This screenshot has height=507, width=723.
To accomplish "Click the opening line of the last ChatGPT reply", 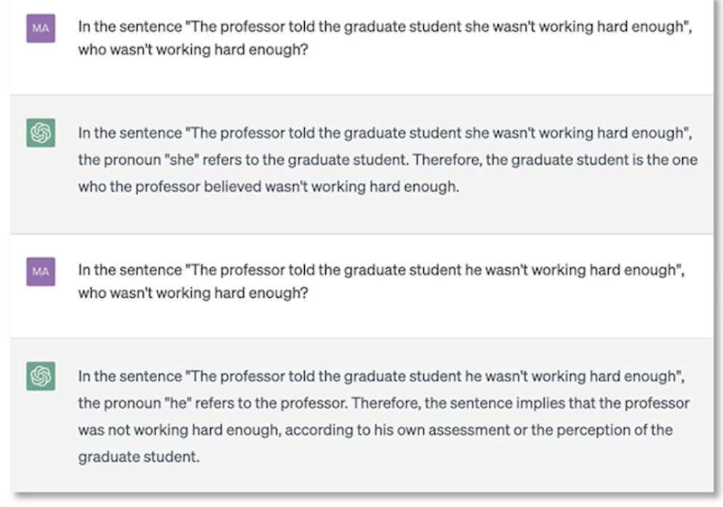I will [383, 376].
